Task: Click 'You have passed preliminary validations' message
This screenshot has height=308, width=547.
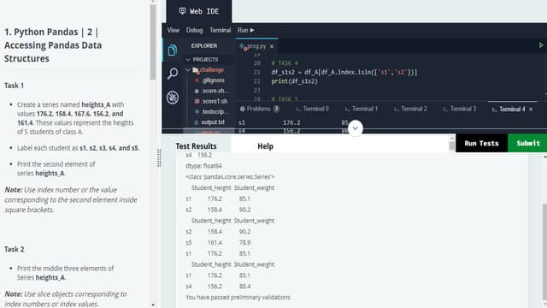Action: pyautogui.click(x=238, y=297)
